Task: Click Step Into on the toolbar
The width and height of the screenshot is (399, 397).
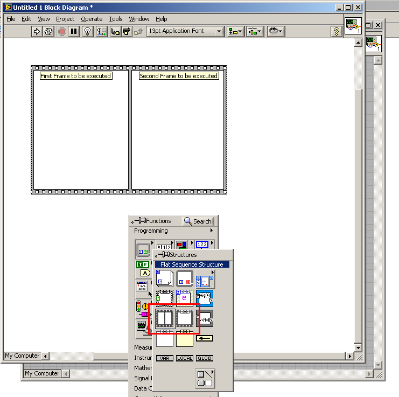Action: (115, 32)
